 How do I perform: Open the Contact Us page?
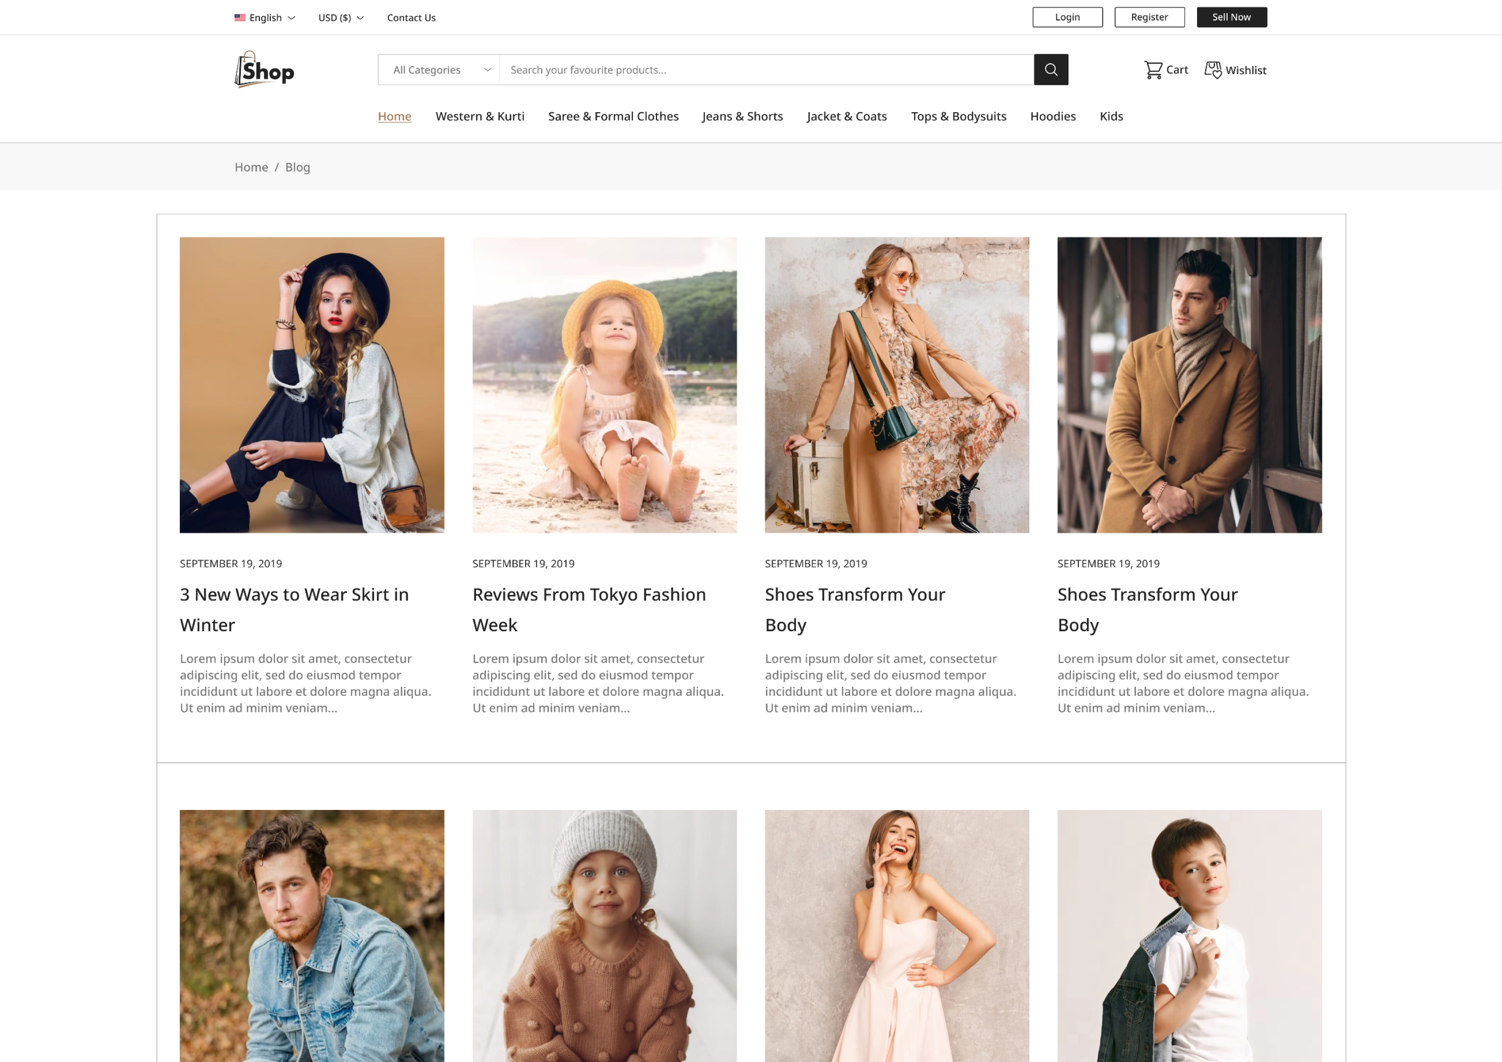pyautogui.click(x=411, y=18)
